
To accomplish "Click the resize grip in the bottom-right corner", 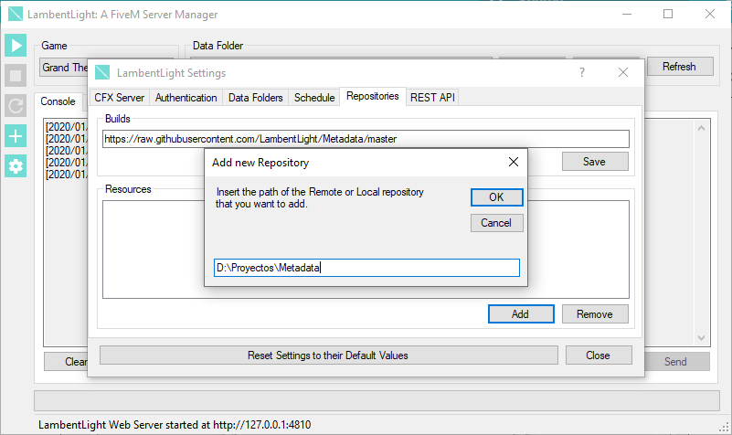I will point(725,427).
